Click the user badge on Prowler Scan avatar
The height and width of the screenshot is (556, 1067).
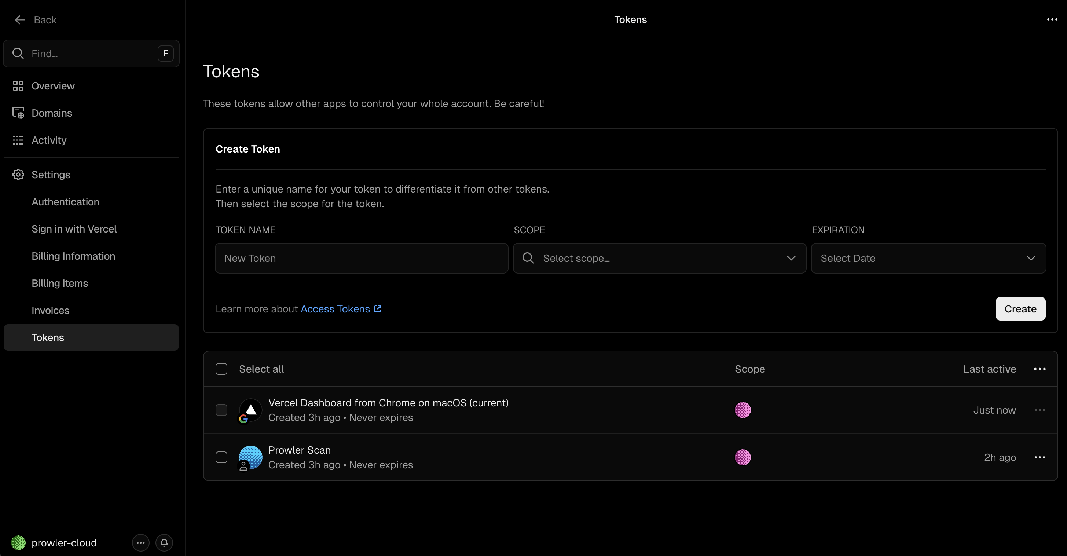coord(243,466)
